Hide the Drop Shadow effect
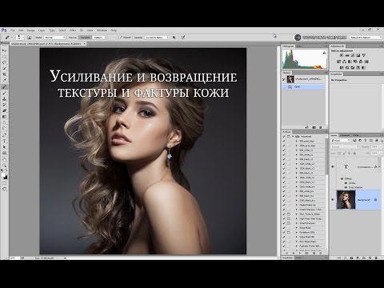The image size is (384, 288). click(x=346, y=187)
